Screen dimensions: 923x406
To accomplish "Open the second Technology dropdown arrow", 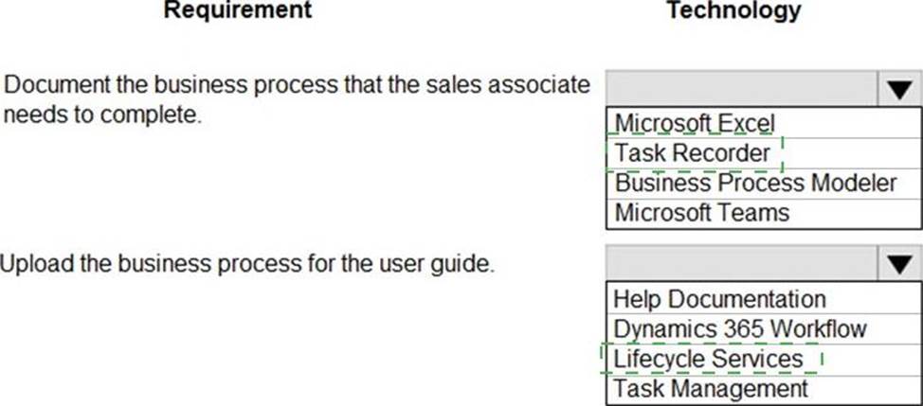I will click(897, 264).
